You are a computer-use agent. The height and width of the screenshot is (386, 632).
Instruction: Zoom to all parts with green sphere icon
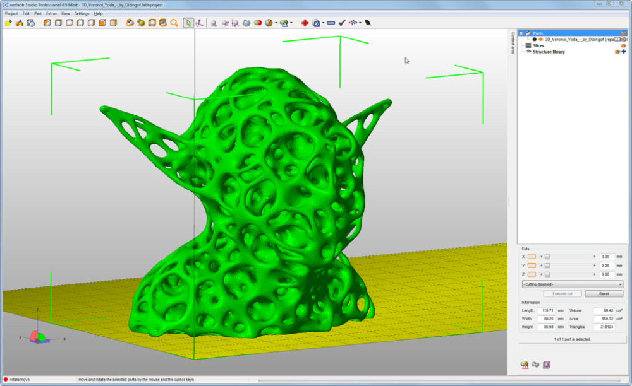pyautogui.click(x=141, y=23)
